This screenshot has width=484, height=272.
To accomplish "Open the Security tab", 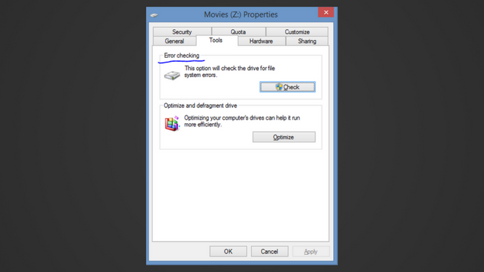I will (182, 32).
